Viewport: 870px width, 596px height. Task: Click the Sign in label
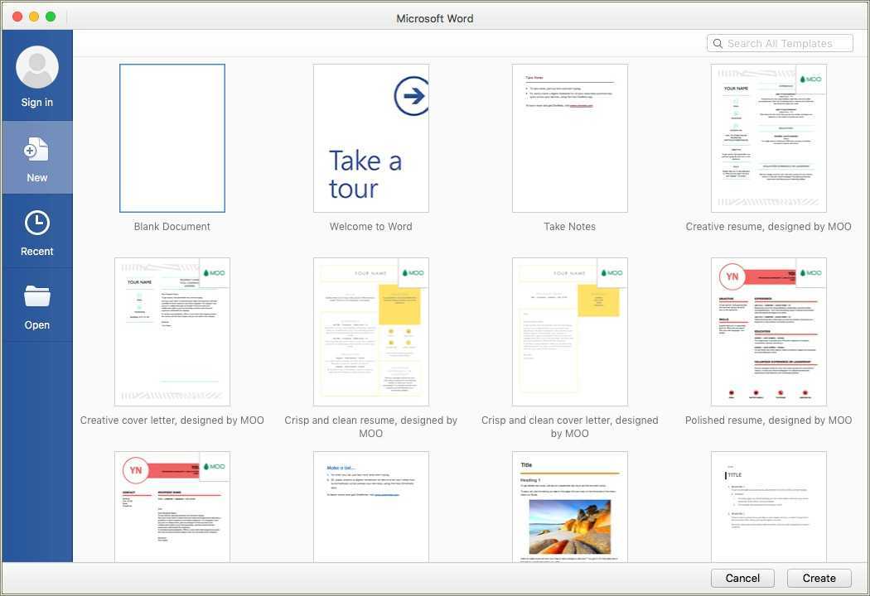[x=37, y=103]
